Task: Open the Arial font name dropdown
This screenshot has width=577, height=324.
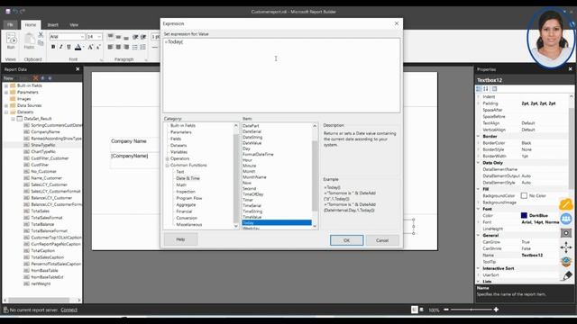Action: [82, 37]
